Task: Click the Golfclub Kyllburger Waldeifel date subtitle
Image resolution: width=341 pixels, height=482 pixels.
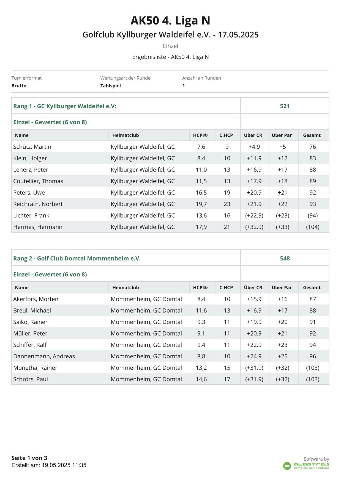Action: click(170, 35)
